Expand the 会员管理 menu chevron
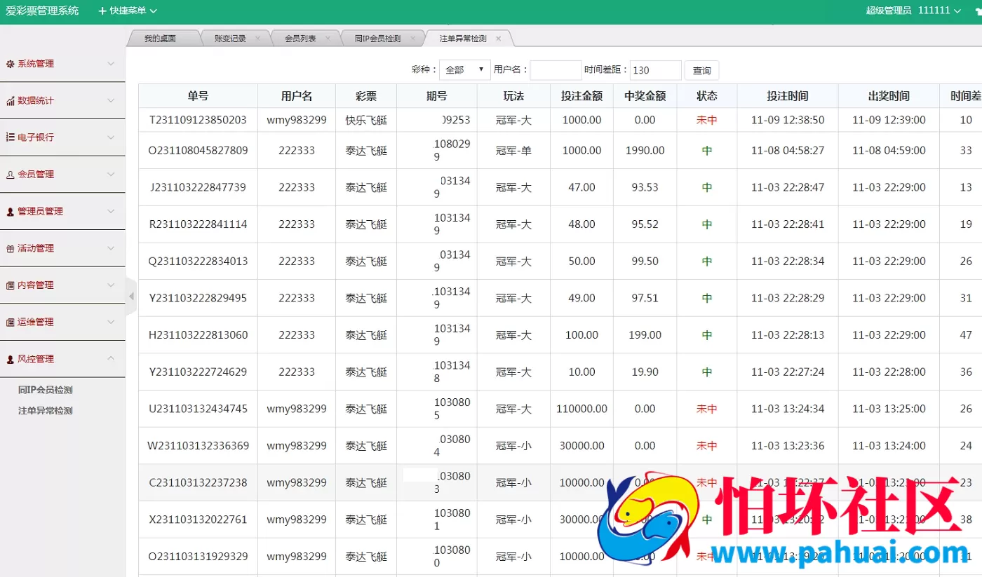 pyautogui.click(x=111, y=175)
